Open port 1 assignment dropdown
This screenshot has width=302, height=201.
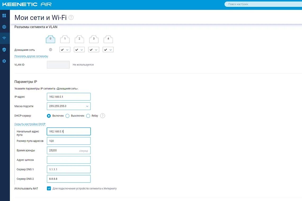(65, 50)
